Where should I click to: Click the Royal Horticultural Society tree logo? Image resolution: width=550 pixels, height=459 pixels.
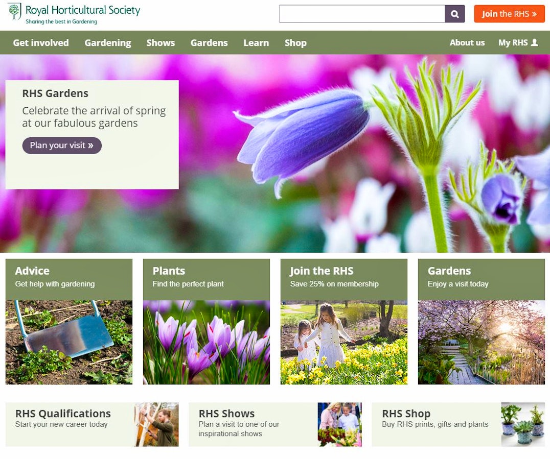point(14,11)
